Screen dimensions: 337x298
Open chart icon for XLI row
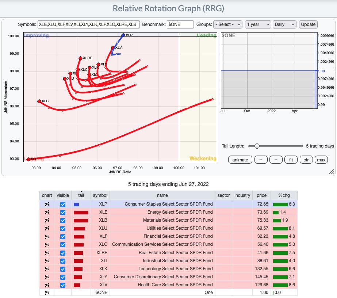[x=47, y=261]
